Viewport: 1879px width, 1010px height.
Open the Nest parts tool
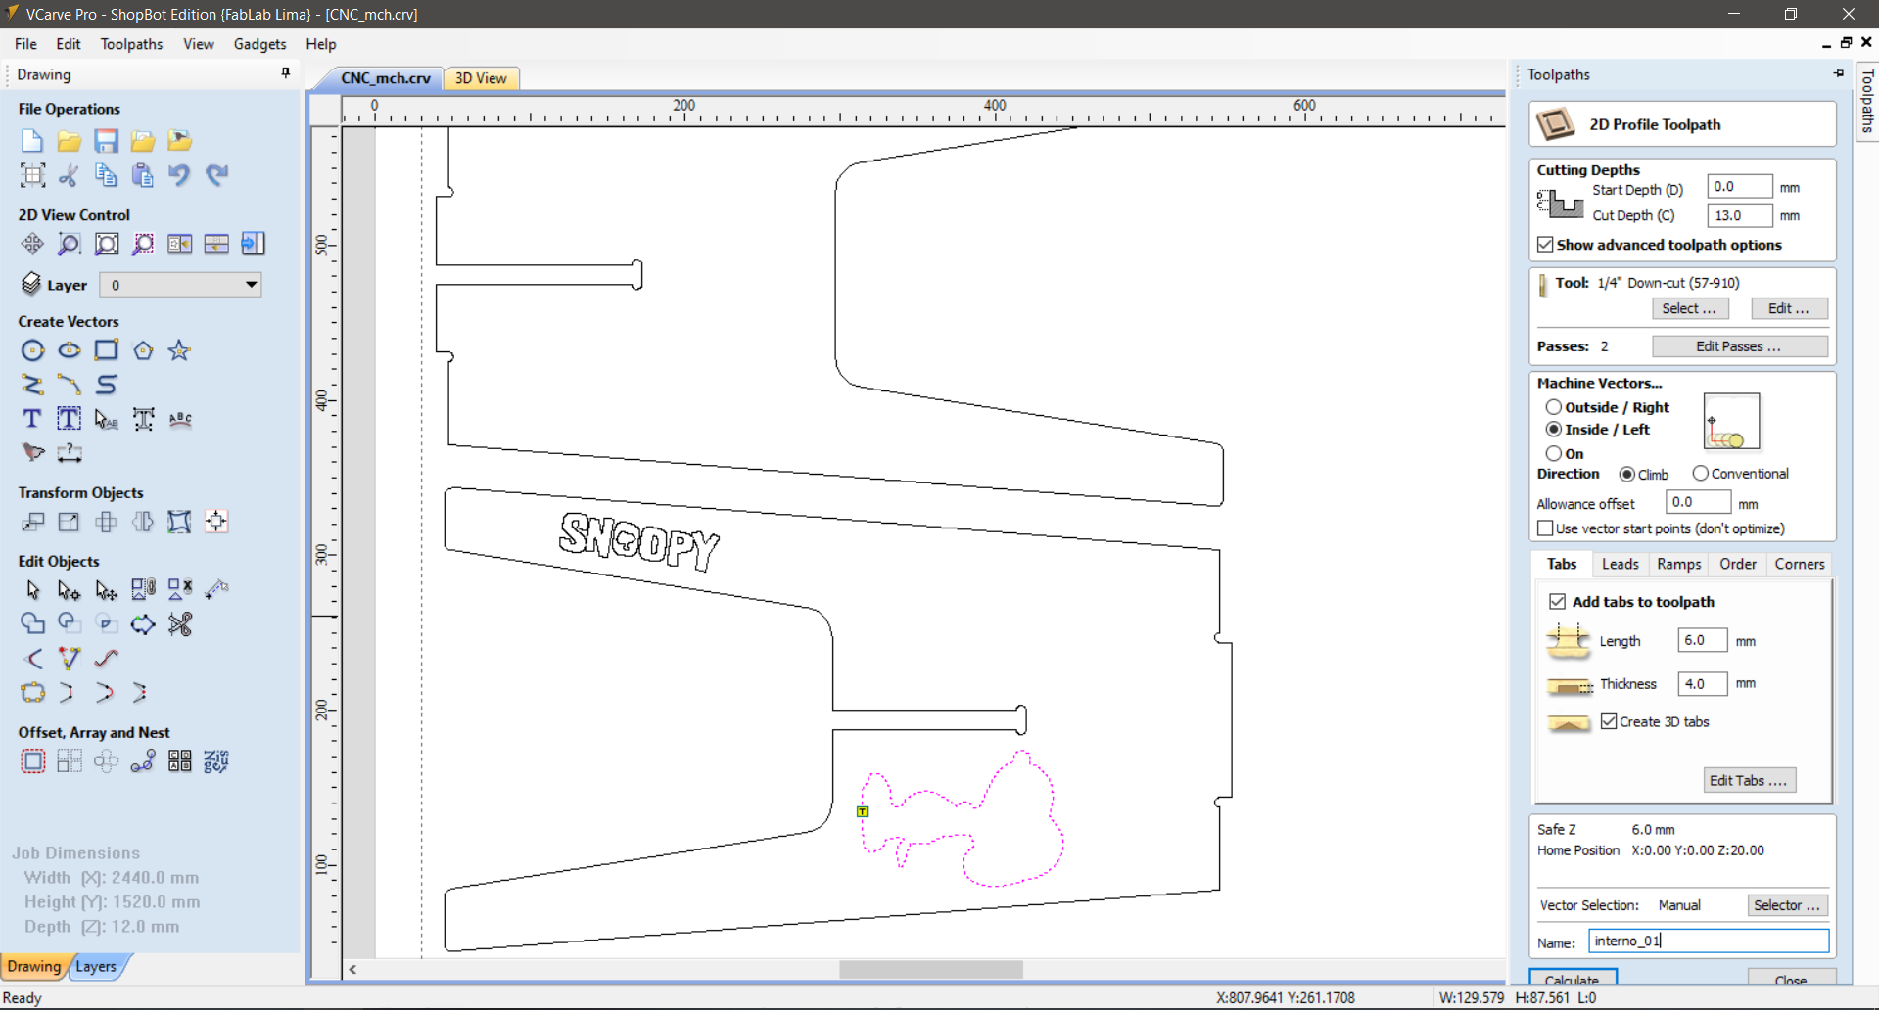tap(216, 761)
